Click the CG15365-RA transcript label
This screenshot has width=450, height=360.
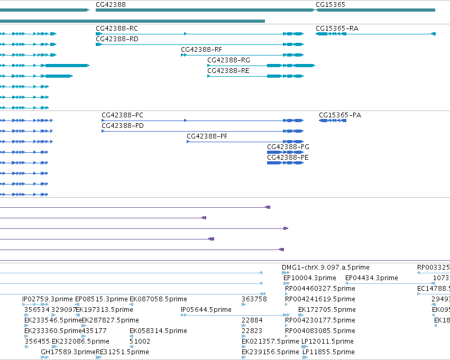tap(337, 29)
